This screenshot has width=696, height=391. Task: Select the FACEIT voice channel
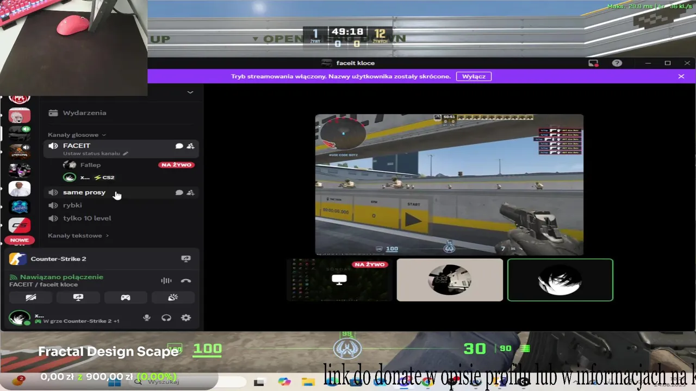point(121,149)
